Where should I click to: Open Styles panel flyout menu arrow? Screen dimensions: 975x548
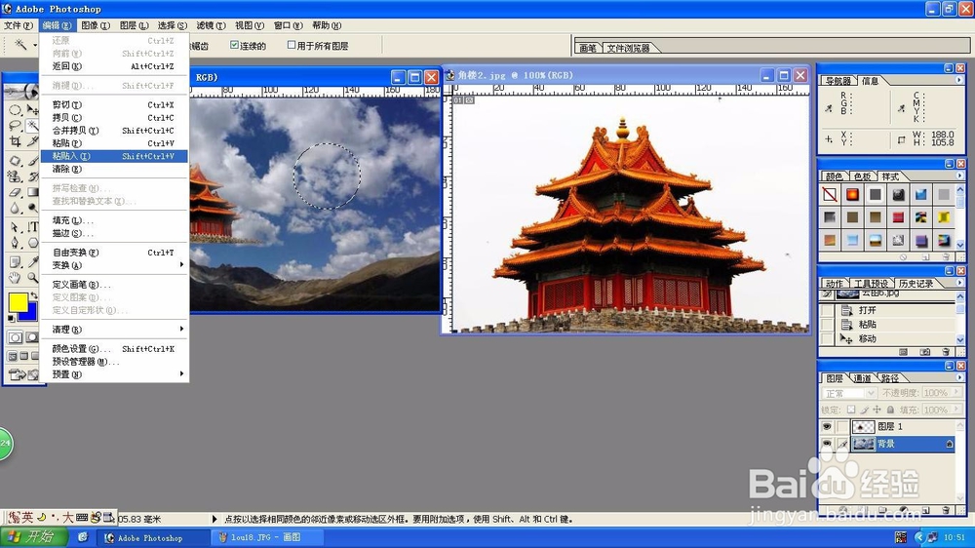(958, 176)
